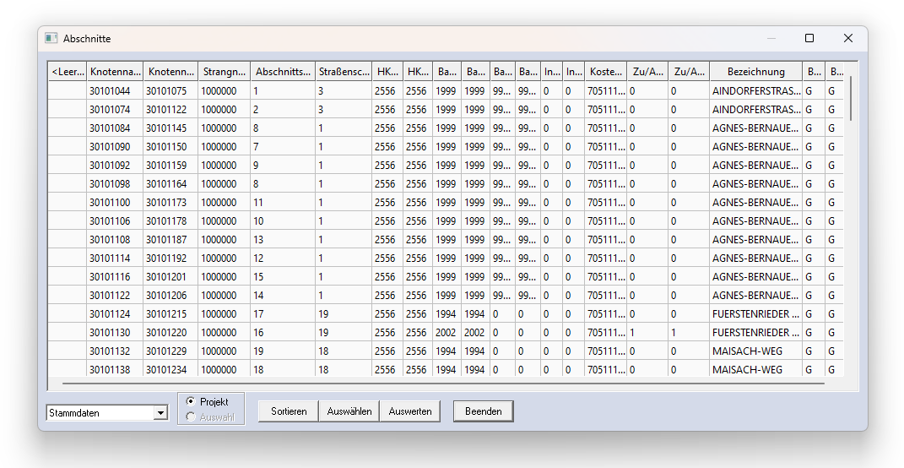Image resolution: width=904 pixels, height=468 pixels.
Task: Click the Bezeichnung column header
Action: [755, 72]
